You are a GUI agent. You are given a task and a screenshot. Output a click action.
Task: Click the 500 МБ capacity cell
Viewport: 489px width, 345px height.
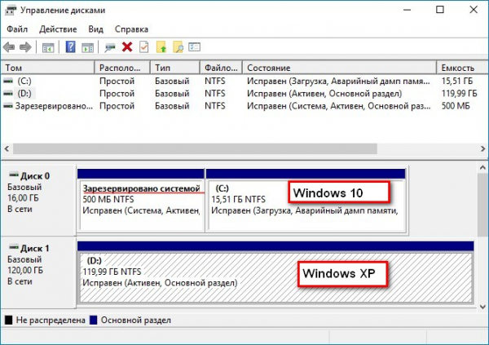tap(456, 106)
